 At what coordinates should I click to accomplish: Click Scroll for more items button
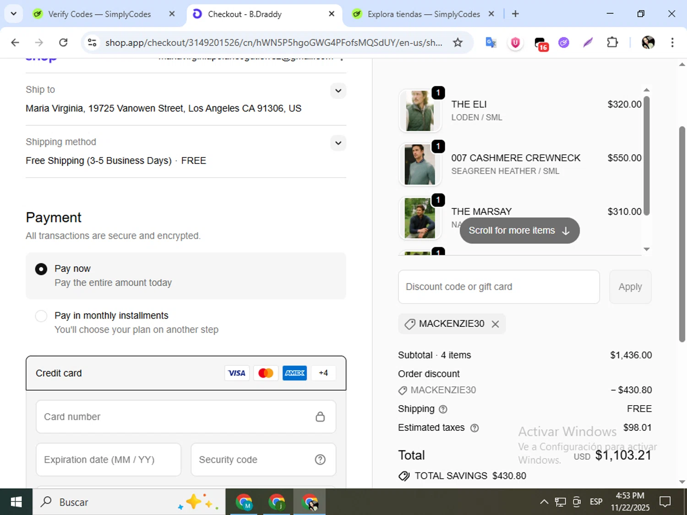coord(519,231)
